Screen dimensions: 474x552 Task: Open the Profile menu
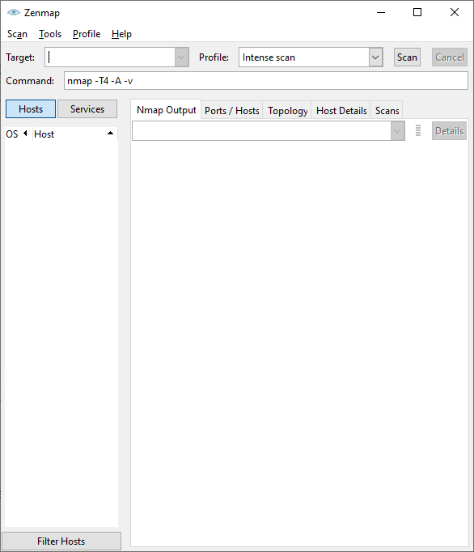tap(87, 34)
